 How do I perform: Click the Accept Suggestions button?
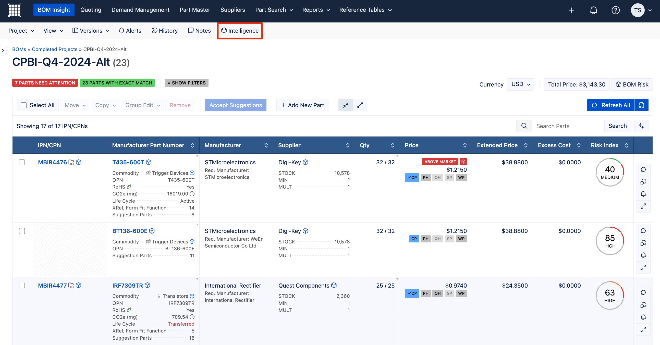tap(236, 105)
